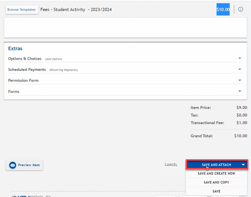Click the highlighted $10.00 price field
The height and width of the screenshot is (197, 251).
[223, 9]
